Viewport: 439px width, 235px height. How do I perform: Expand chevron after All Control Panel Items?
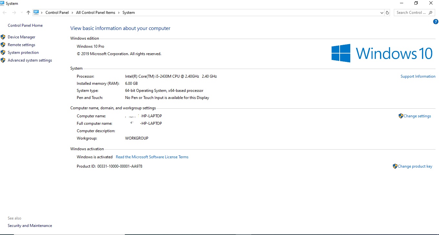pos(119,13)
